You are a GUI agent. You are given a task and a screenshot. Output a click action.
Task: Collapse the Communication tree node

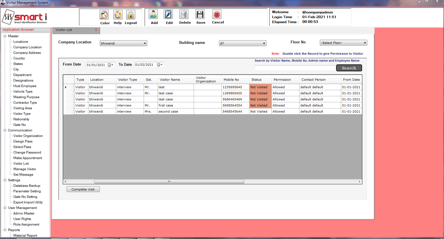(5, 130)
